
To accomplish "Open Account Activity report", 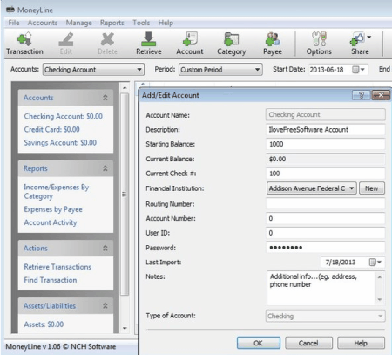I will click(x=51, y=222).
